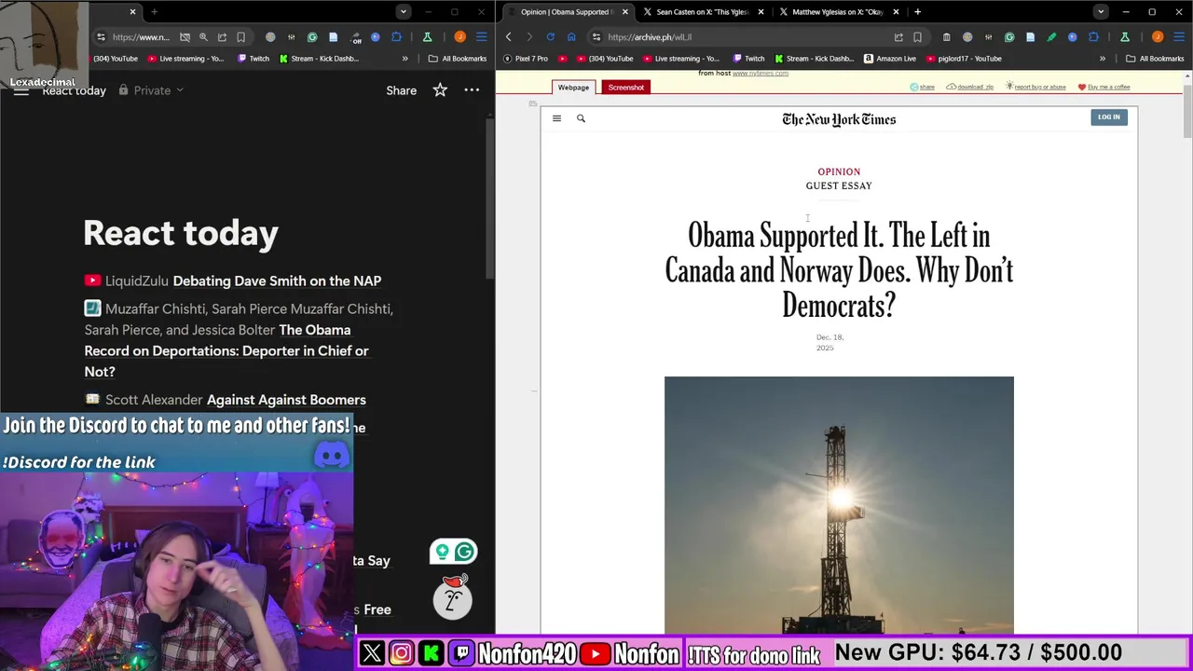Reload the archive.ph page
Image resolution: width=1193 pixels, height=671 pixels.
click(550, 37)
